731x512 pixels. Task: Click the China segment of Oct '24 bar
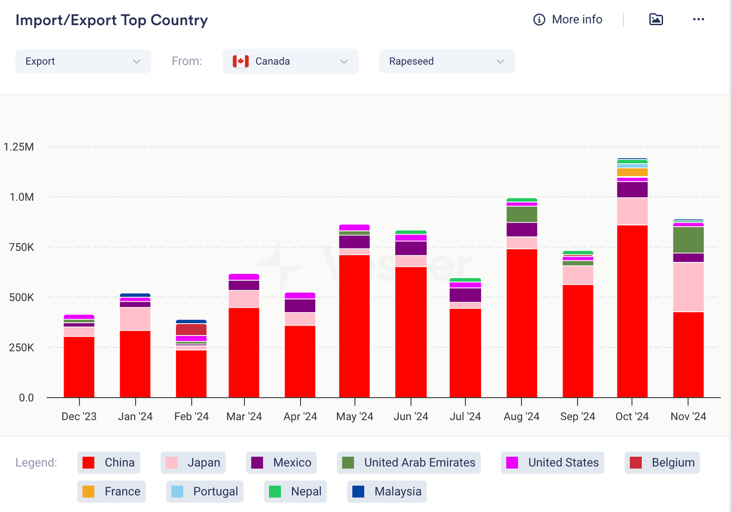[632, 311]
